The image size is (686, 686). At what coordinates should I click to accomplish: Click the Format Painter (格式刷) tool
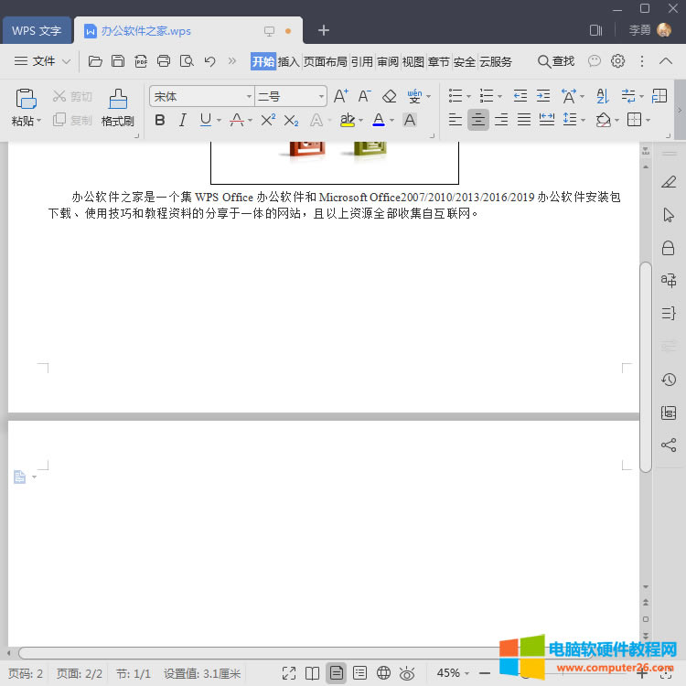[x=117, y=107]
